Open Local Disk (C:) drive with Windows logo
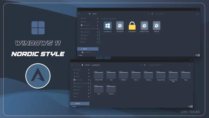The height and width of the screenshot is (118, 209). coord(108,27)
